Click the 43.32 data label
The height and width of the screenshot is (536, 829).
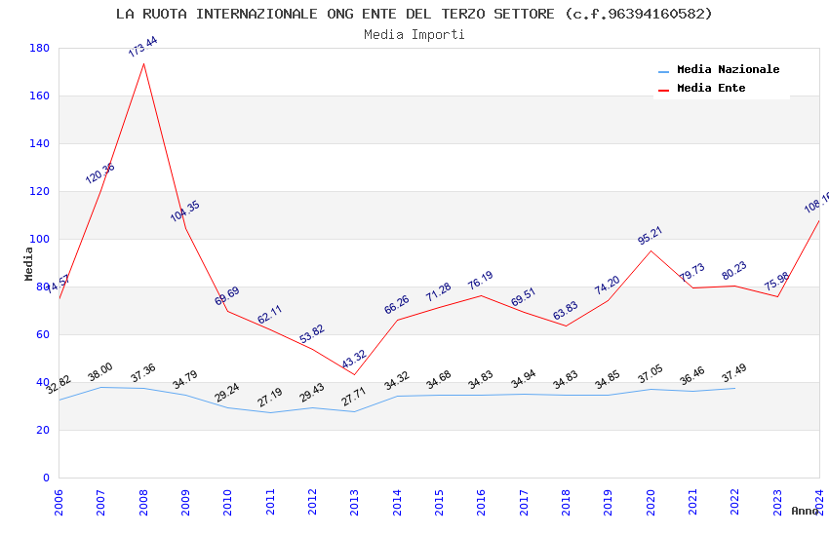(354, 360)
